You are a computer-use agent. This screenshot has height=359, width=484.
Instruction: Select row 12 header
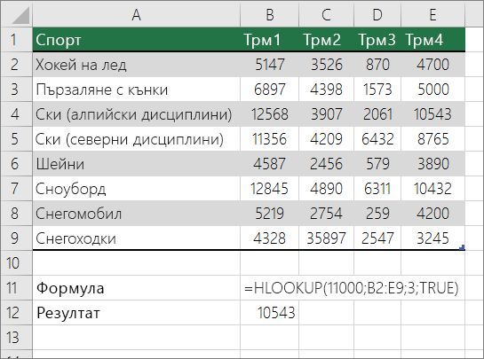click(x=16, y=313)
